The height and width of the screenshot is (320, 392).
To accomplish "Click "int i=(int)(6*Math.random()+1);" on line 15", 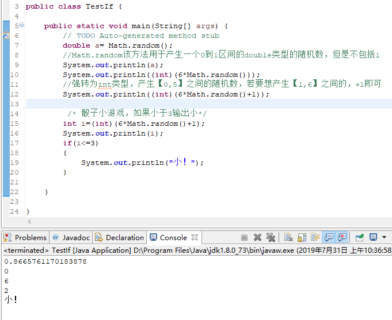I will click(134, 124).
